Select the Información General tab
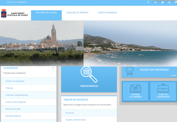 coord(46,13)
